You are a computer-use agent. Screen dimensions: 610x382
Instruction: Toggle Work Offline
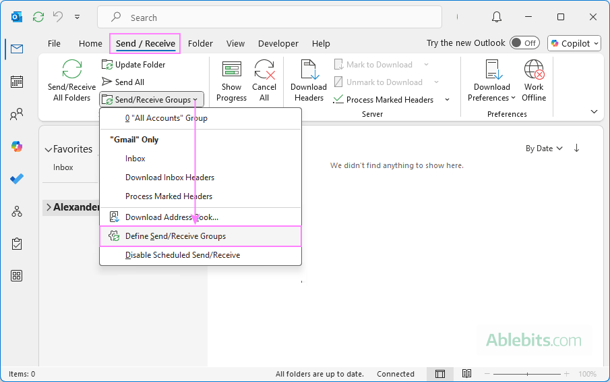coord(534,80)
